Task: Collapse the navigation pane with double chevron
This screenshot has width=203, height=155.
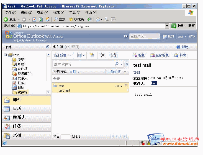Action: click(x=47, y=47)
